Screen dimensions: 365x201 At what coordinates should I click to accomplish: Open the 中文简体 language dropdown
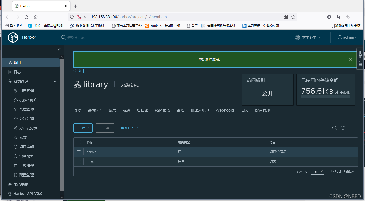[311, 37]
